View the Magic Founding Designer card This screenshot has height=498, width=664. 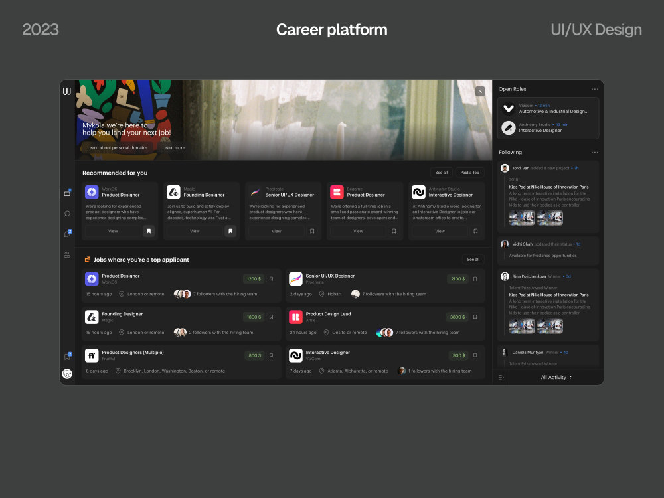(x=195, y=231)
